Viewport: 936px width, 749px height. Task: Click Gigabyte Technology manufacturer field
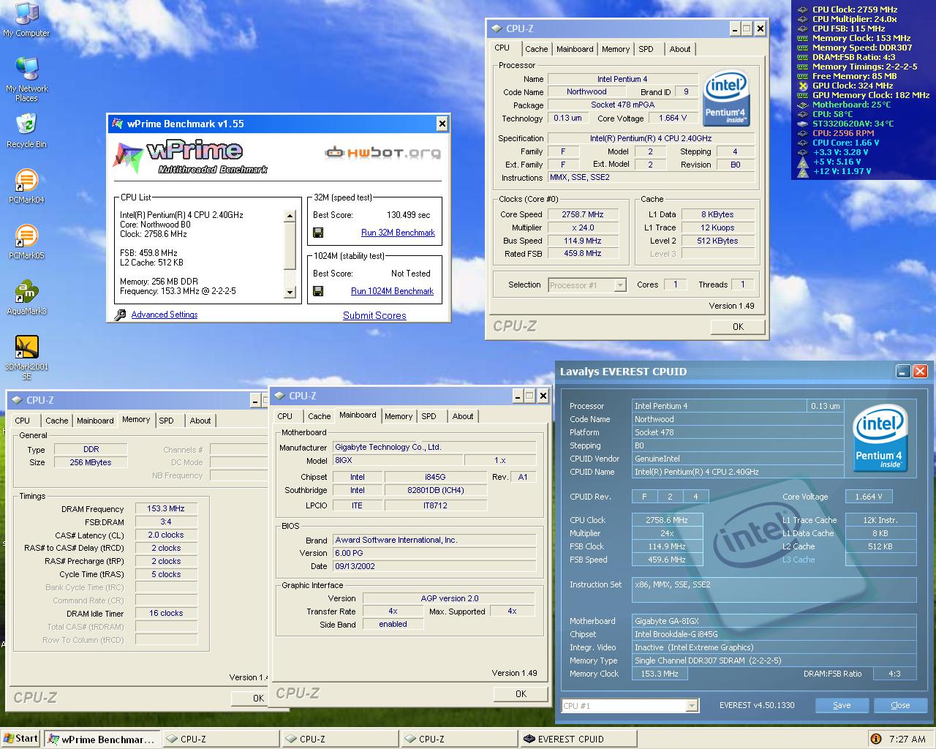[434, 447]
